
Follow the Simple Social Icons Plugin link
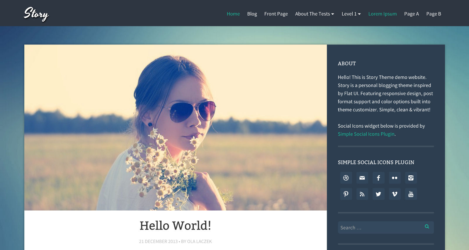point(366,134)
